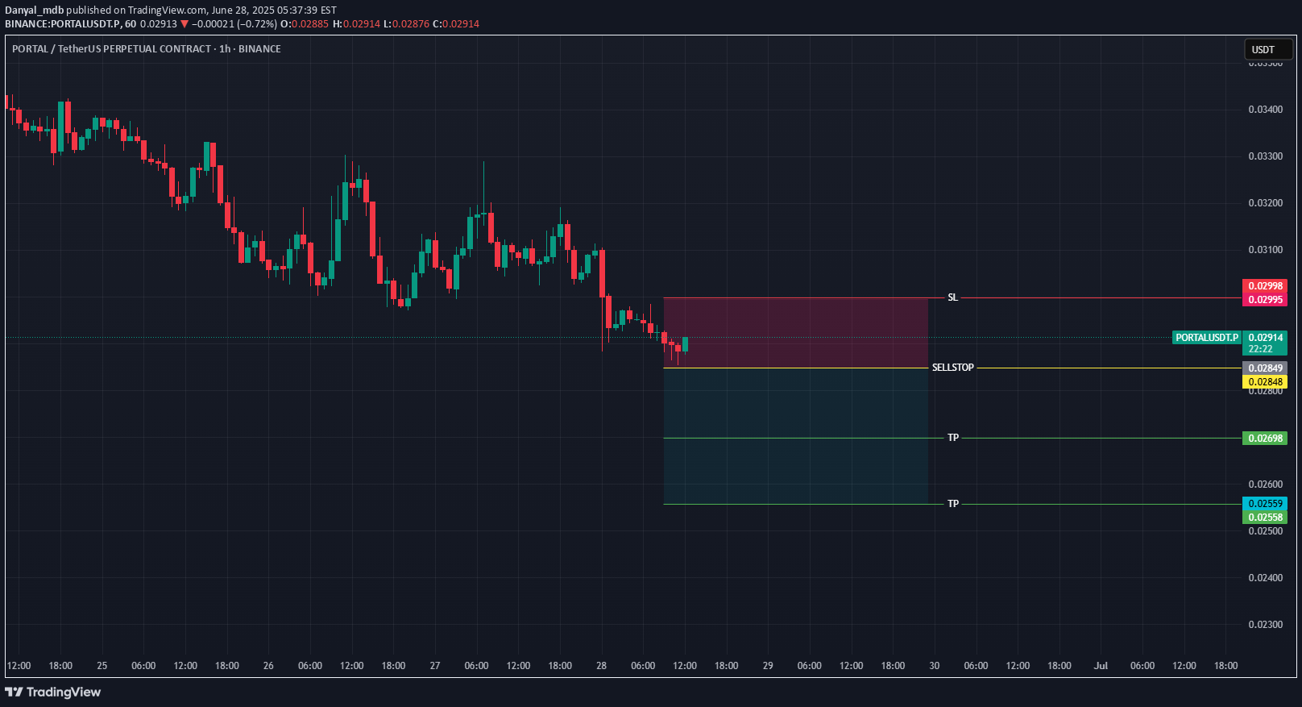Viewport: 1302px width, 707px height.
Task: Click the 0.02300 price axis label
Action: point(1265,625)
